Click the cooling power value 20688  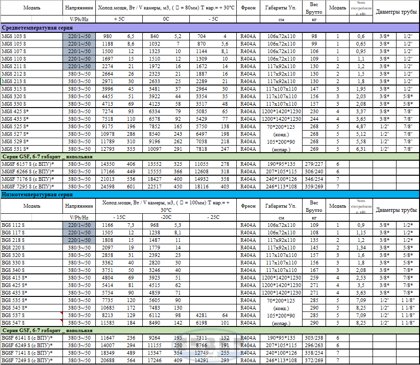point(108,360)
